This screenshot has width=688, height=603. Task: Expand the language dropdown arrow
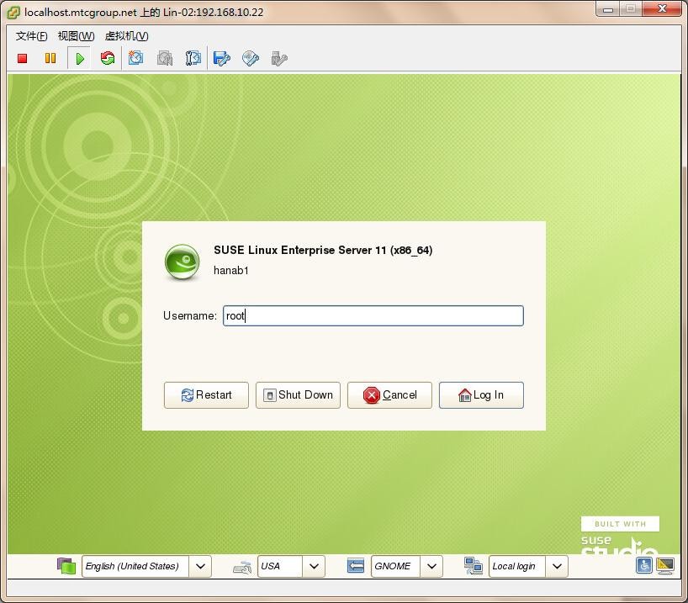[200, 566]
